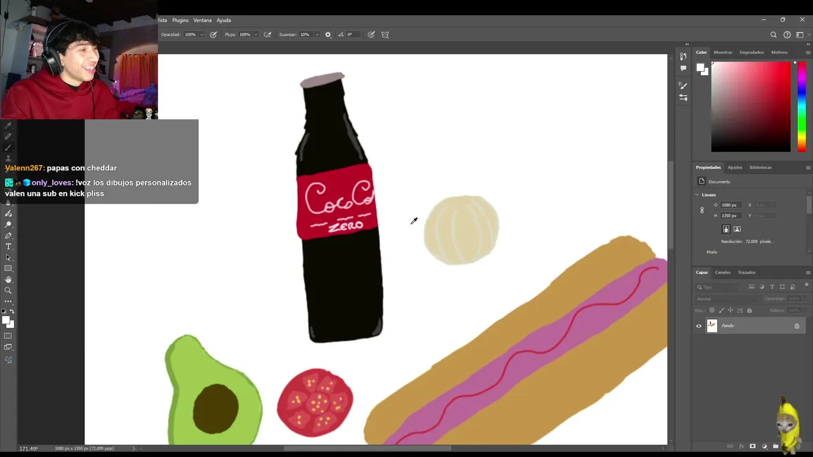Add a layer style (fx)
Viewport: 813px width, 457px height.
click(741, 446)
